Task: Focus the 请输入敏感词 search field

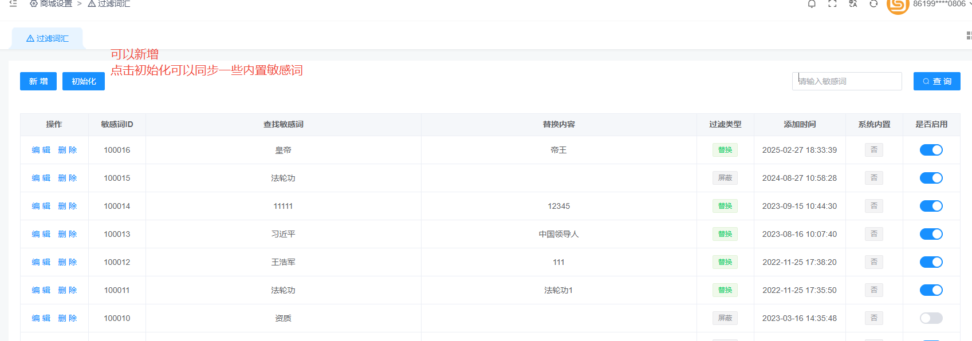Action: coord(847,81)
